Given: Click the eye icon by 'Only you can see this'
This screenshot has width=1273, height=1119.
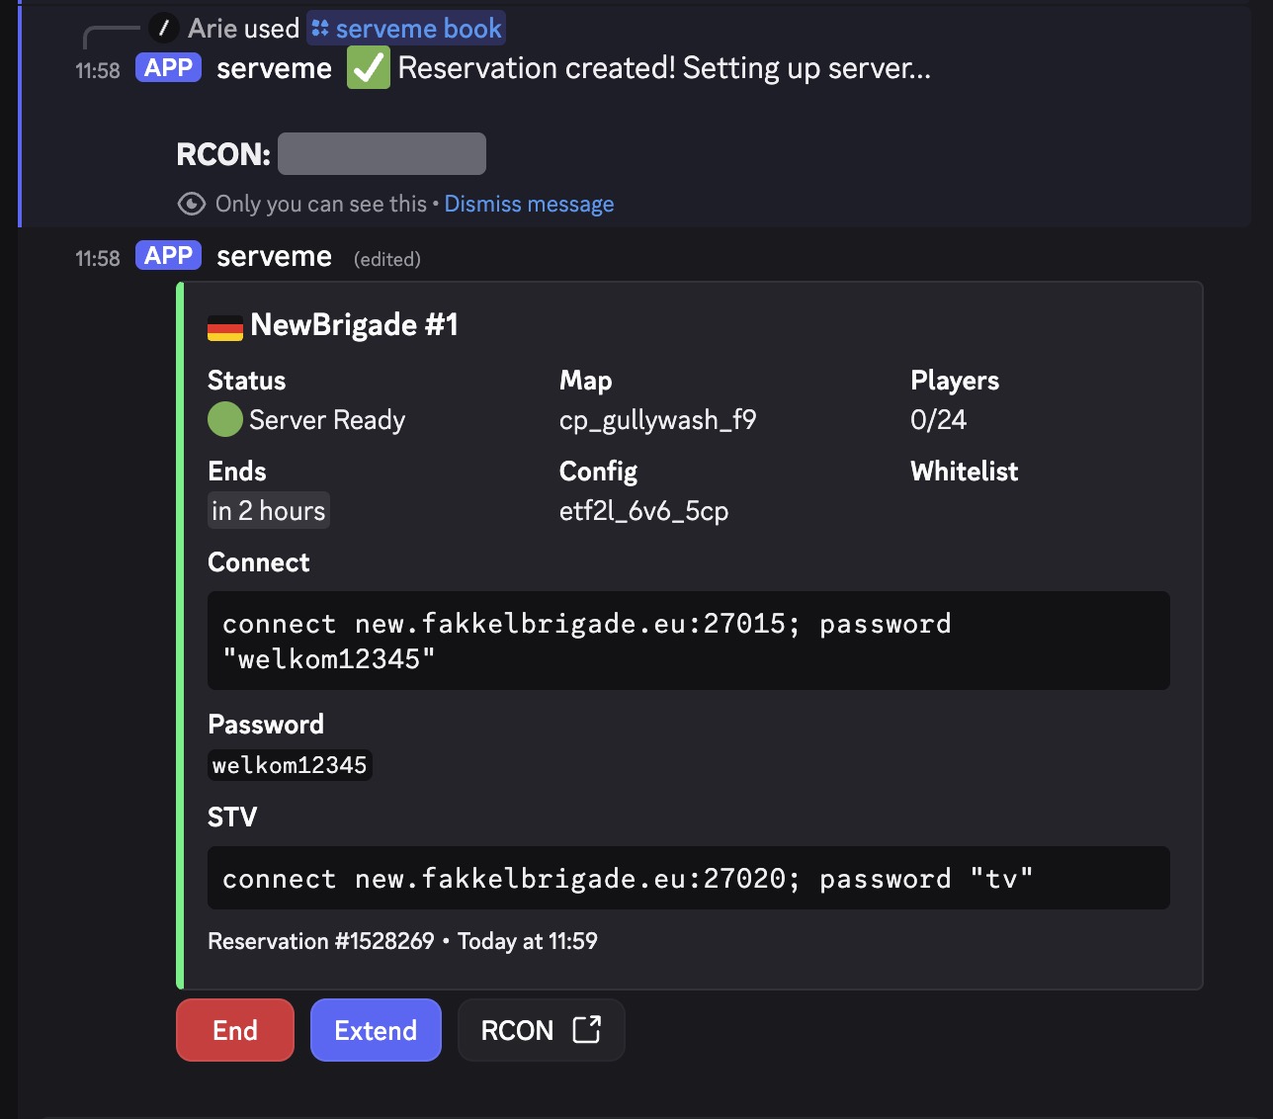Looking at the screenshot, I should (191, 204).
